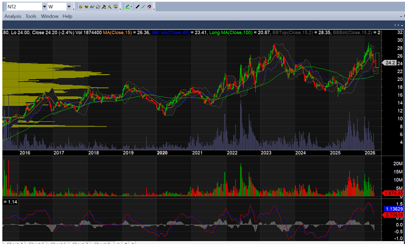Viewport: 405px width, 244px height.
Task: Expand overflow chevron after the magnet icon
Action: click(154, 9)
